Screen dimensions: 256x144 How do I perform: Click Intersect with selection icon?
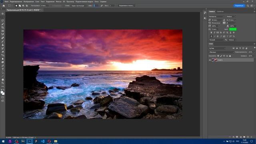[x=27, y=6]
